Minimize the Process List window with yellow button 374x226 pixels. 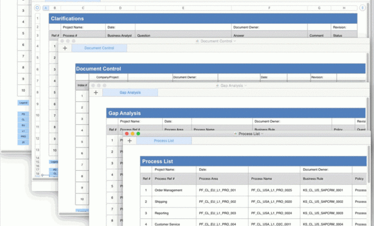tap(132, 134)
